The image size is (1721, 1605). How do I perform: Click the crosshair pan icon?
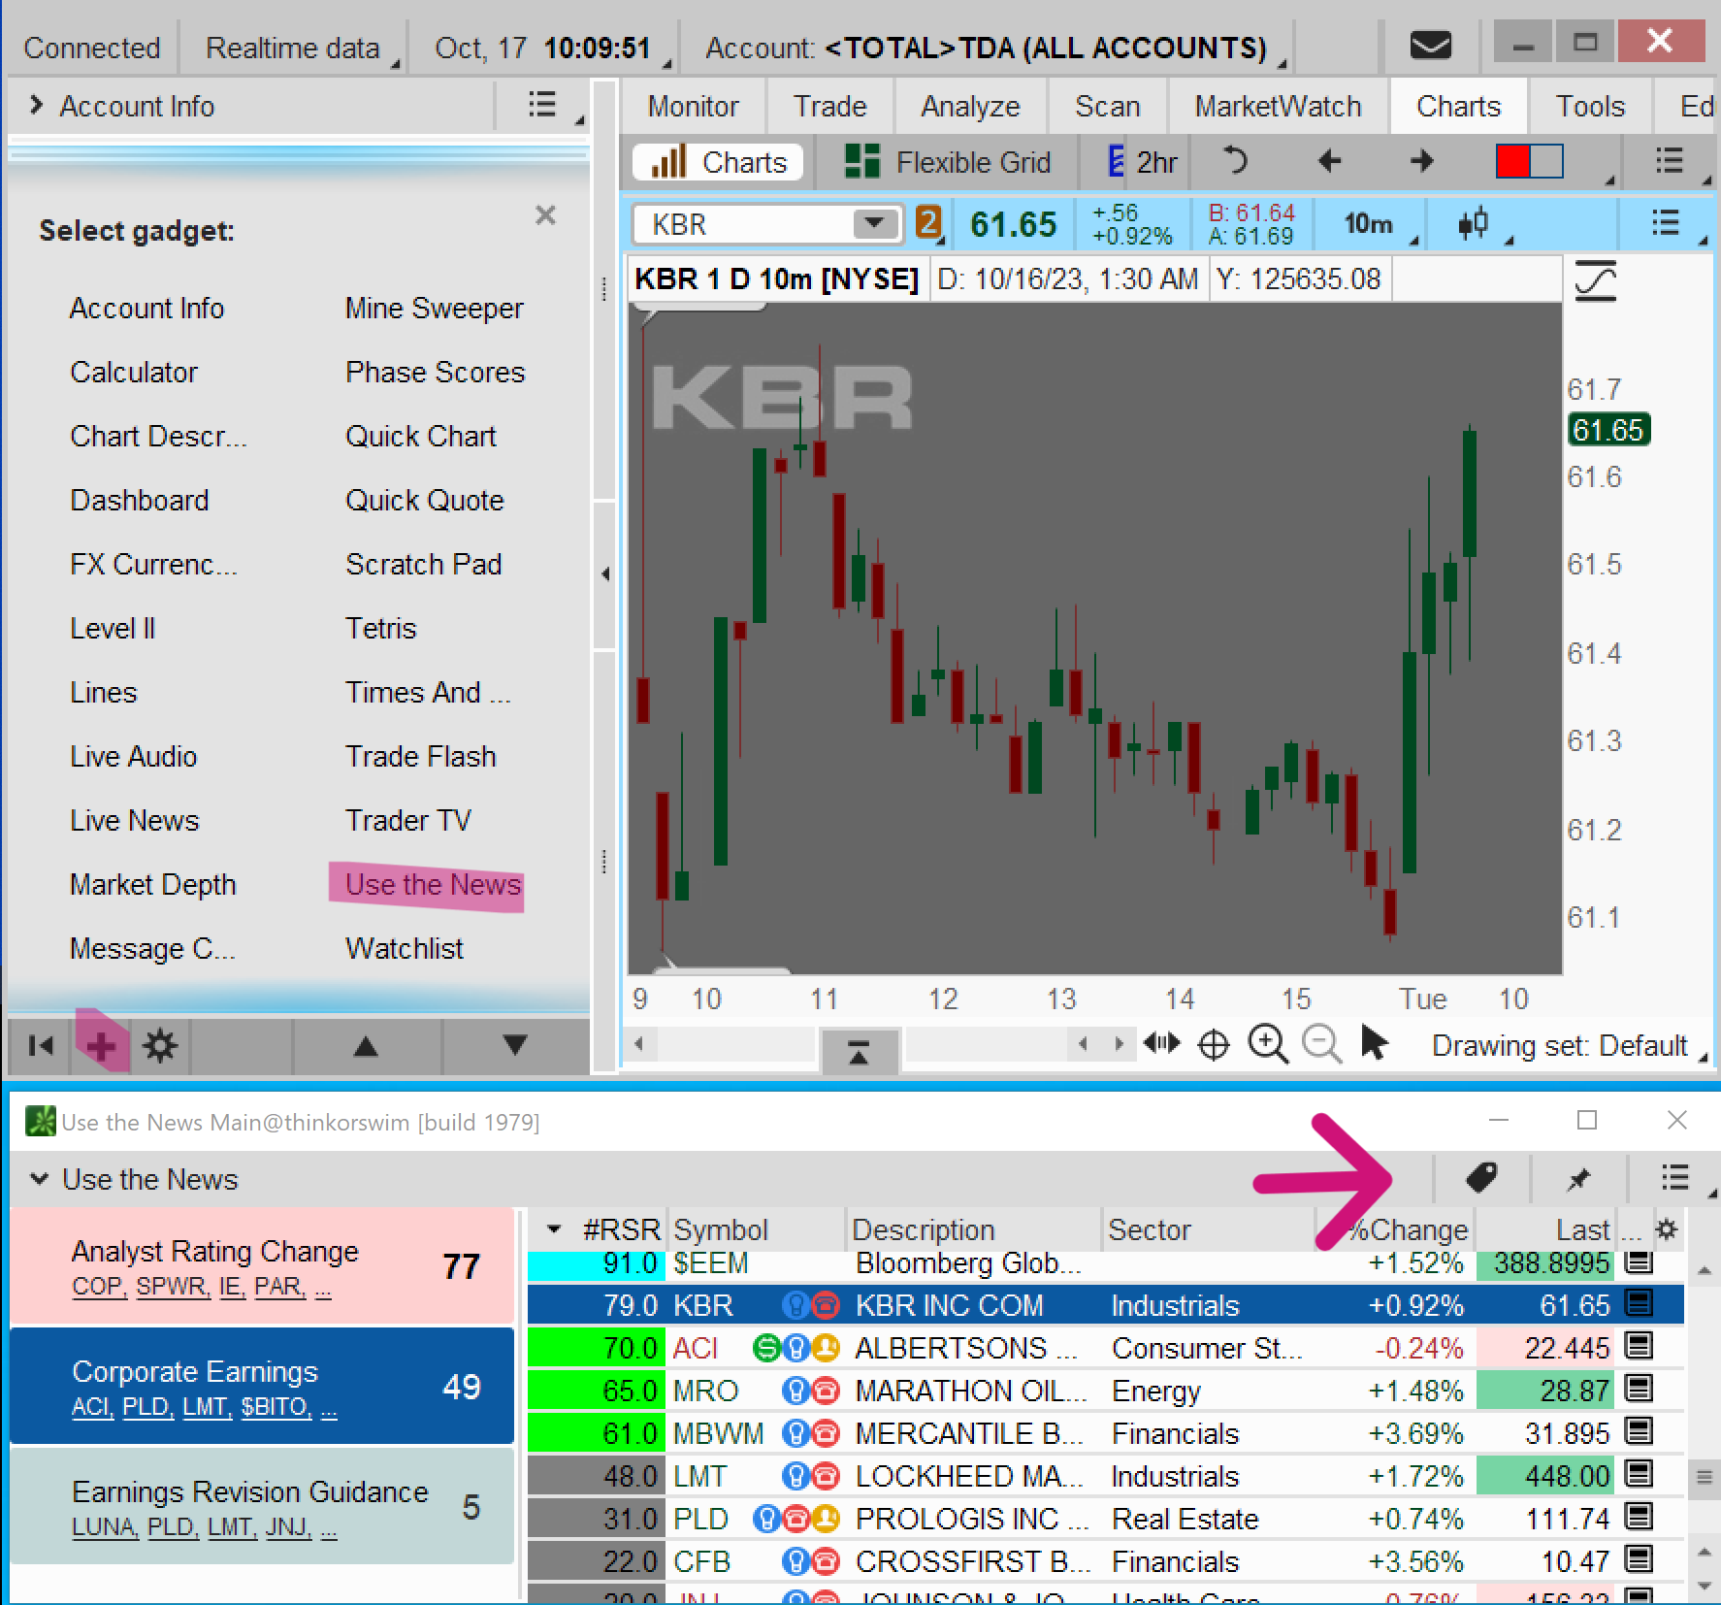pos(1214,1045)
